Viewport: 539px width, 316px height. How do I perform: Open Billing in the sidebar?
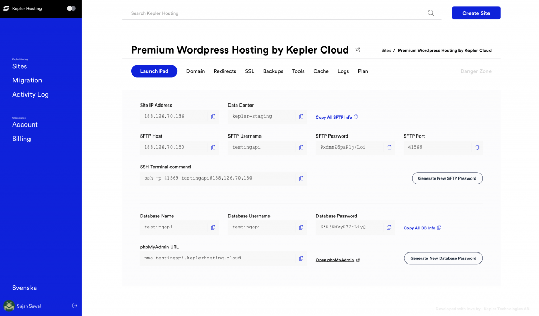click(21, 139)
